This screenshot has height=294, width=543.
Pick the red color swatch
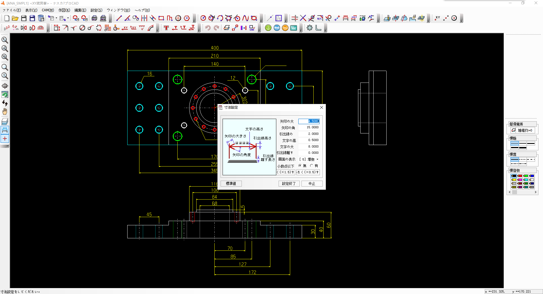(x=520, y=176)
